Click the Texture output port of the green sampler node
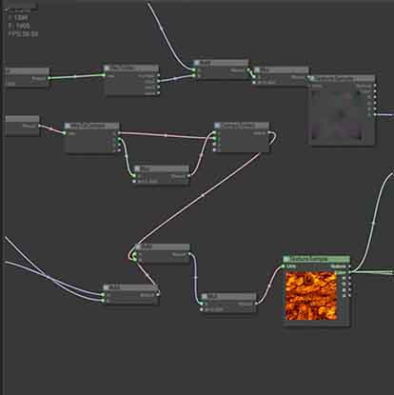Image resolution: width=394 pixels, height=395 pixels. [349, 267]
